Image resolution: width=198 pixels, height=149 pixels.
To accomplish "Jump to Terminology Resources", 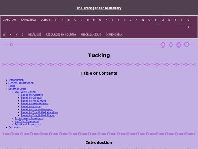I will point(29,118).
